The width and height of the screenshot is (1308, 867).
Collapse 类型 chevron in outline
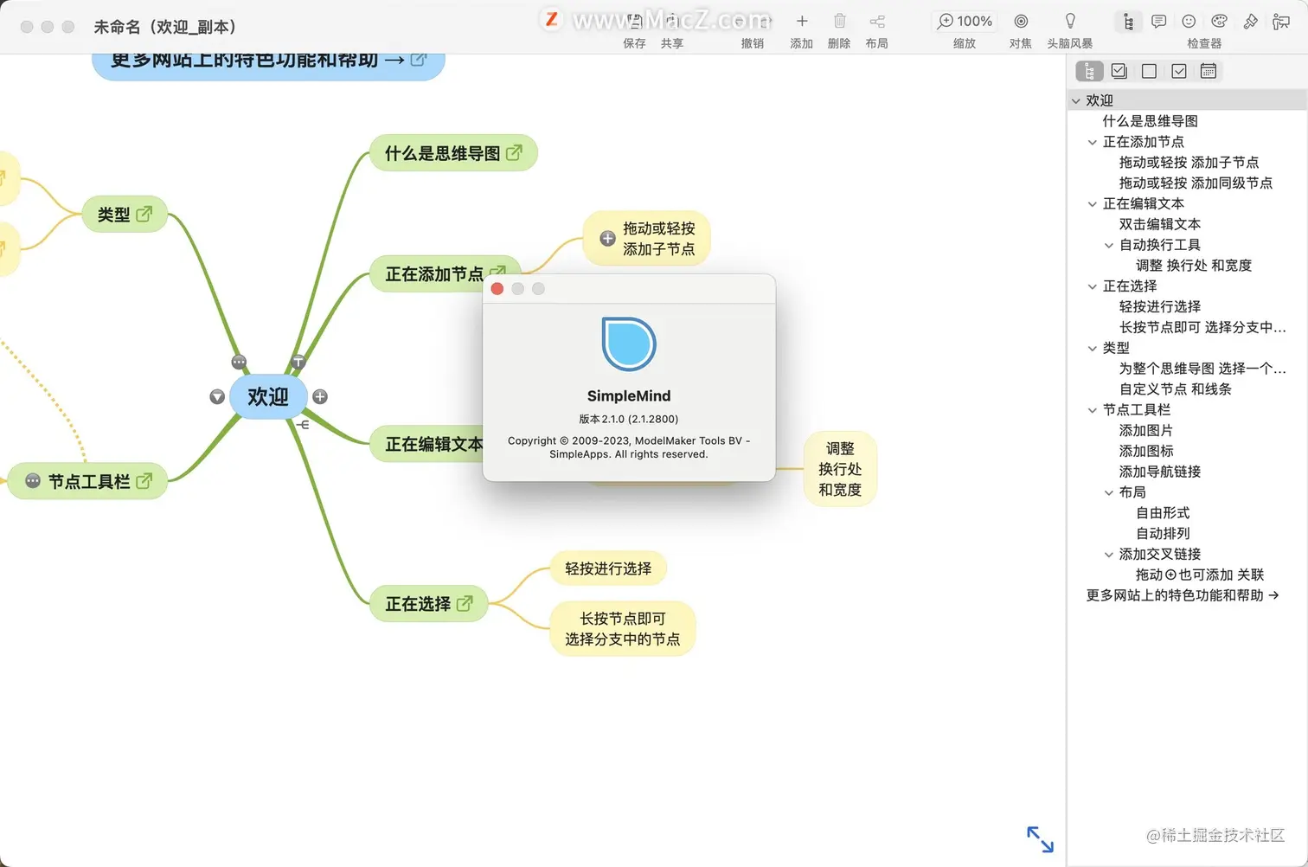coord(1093,349)
